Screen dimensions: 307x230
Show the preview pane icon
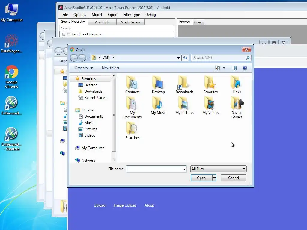point(234,68)
